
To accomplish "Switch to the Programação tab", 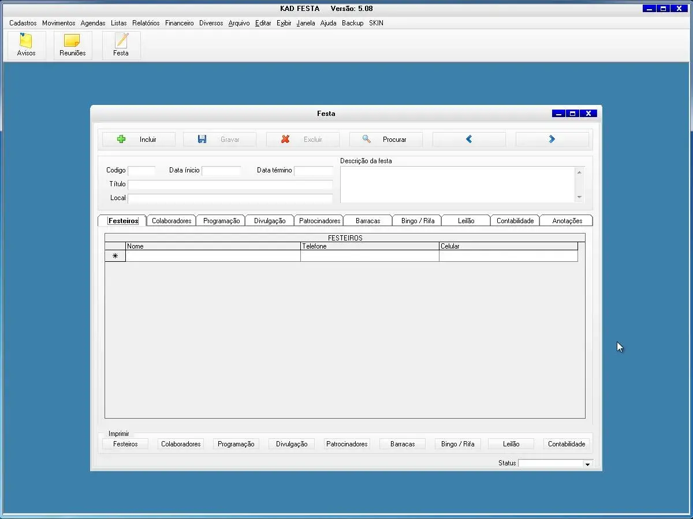I will [x=222, y=221].
